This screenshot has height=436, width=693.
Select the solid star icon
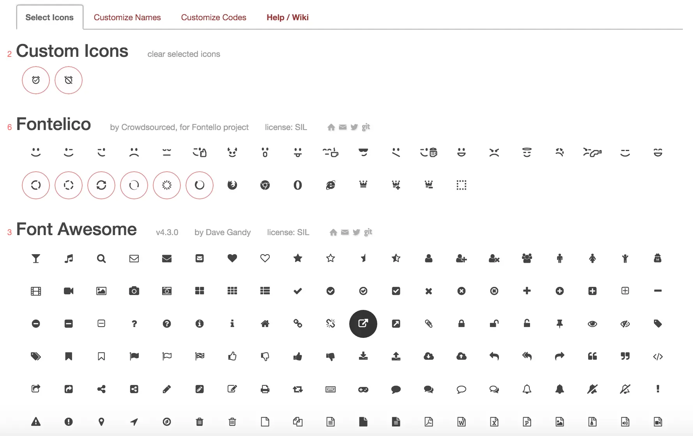(x=298, y=258)
